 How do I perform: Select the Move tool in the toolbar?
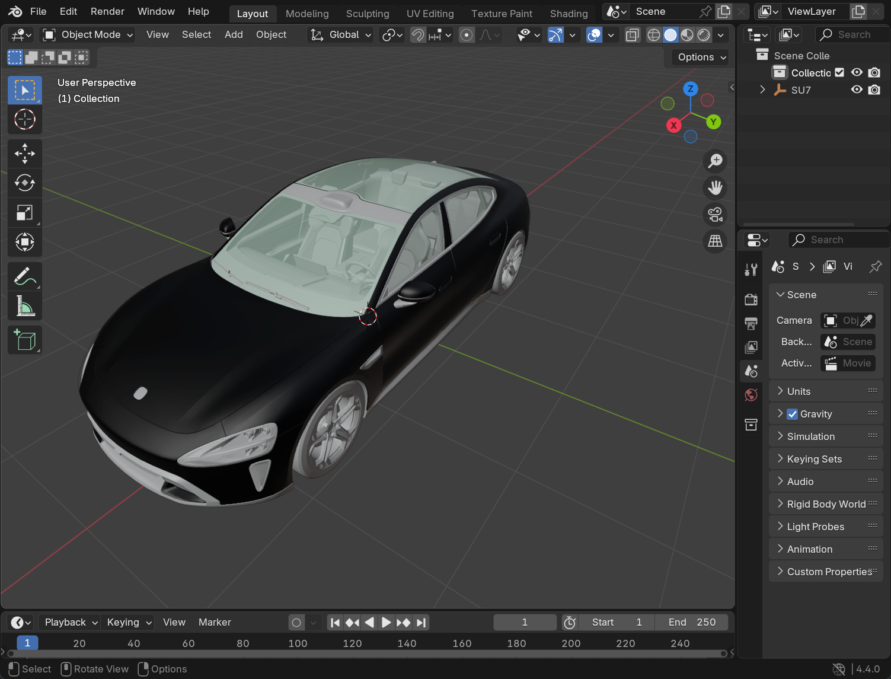24,154
